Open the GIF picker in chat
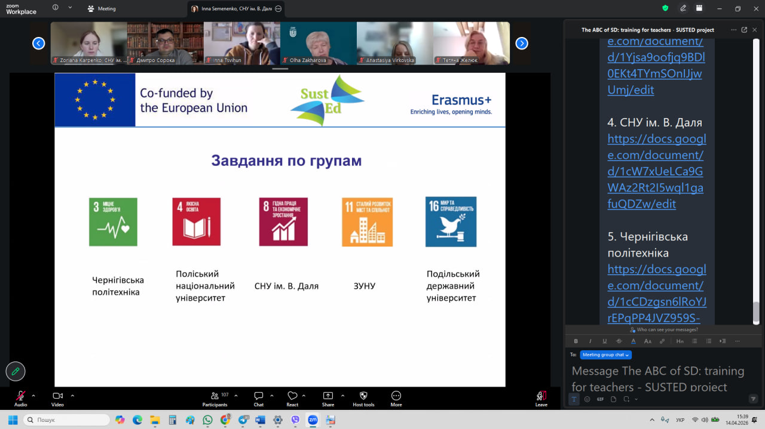This screenshot has height=429, width=765. pos(600,399)
